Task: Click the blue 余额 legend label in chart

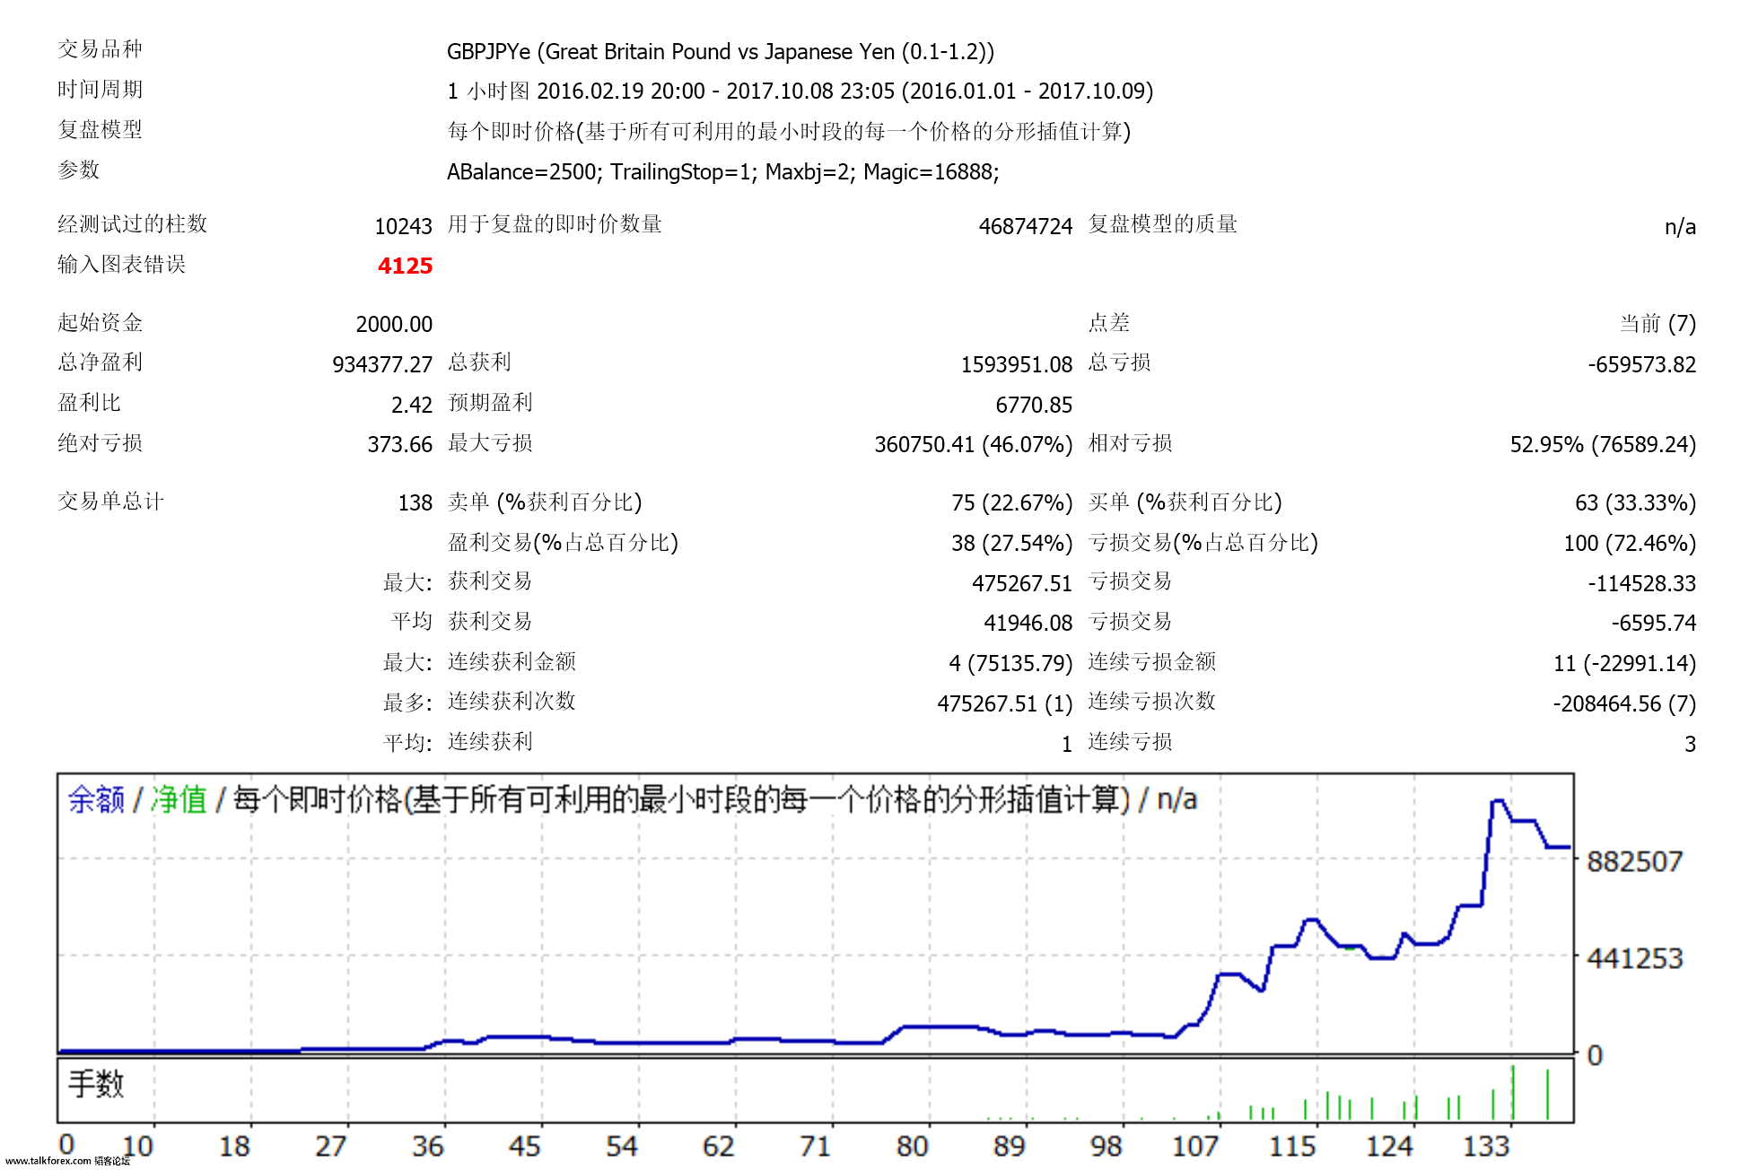Action: click(x=96, y=799)
